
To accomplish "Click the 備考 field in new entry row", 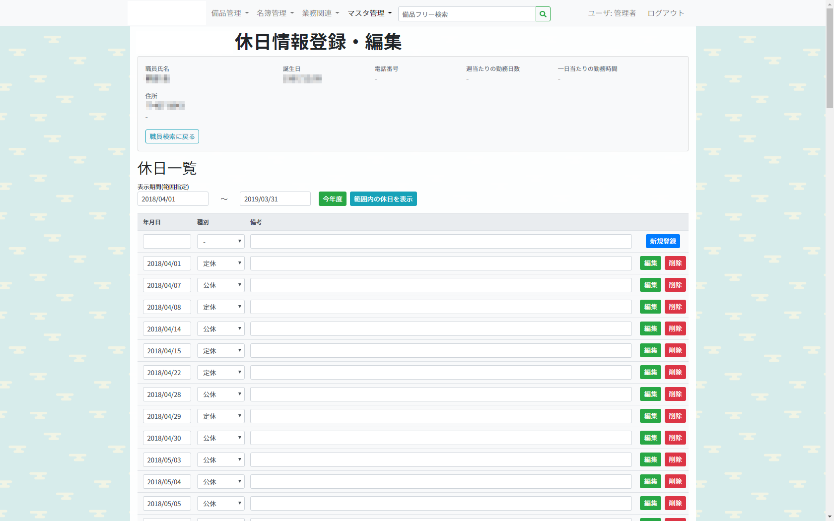I will pyautogui.click(x=441, y=241).
